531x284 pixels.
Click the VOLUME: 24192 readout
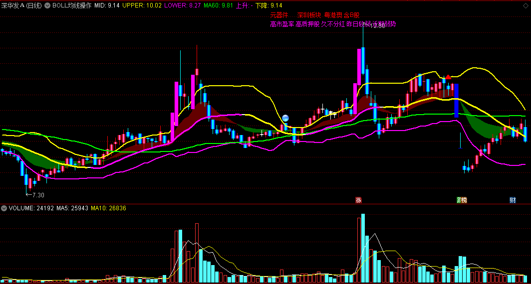31,208
